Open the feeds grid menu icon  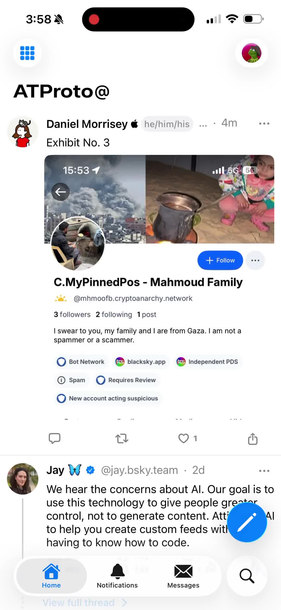[x=27, y=53]
